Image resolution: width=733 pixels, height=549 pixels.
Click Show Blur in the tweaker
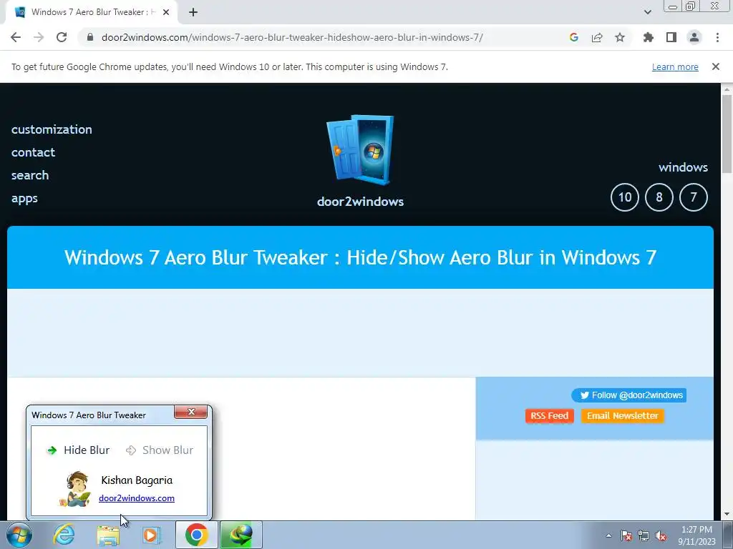click(x=160, y=450)
